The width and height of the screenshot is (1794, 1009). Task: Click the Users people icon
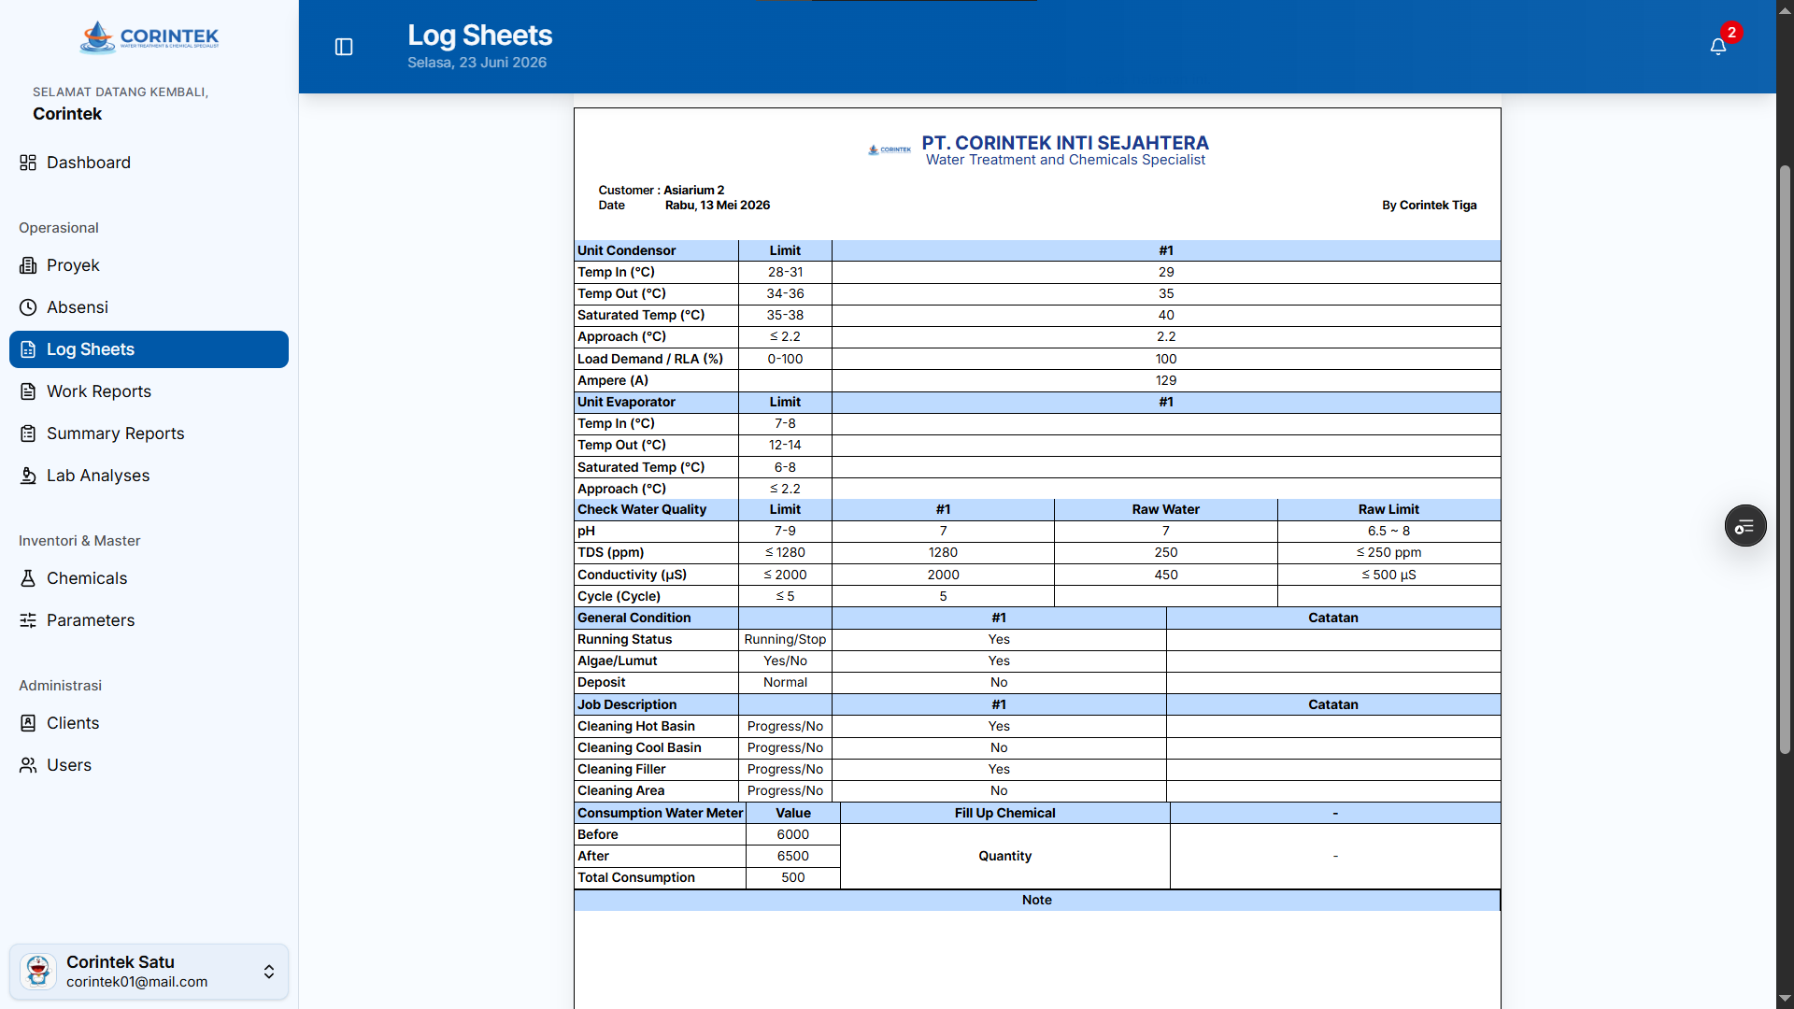coord(28,765)
